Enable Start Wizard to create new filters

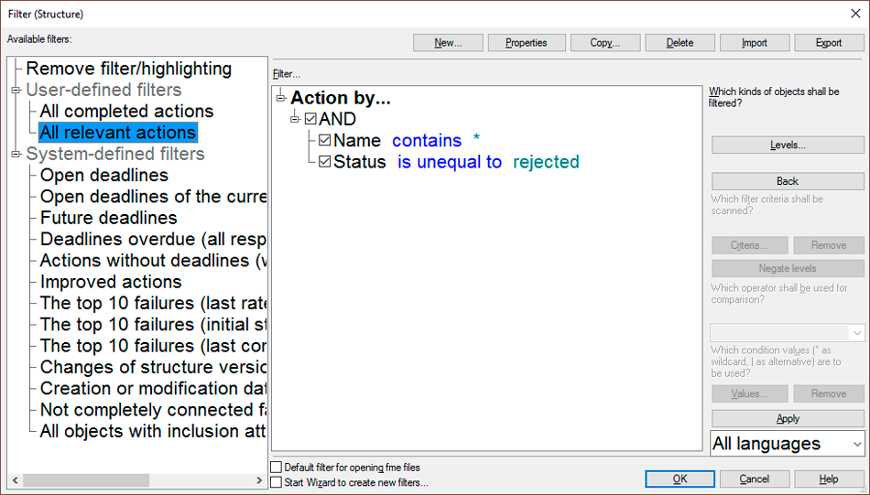coord(277,482)
